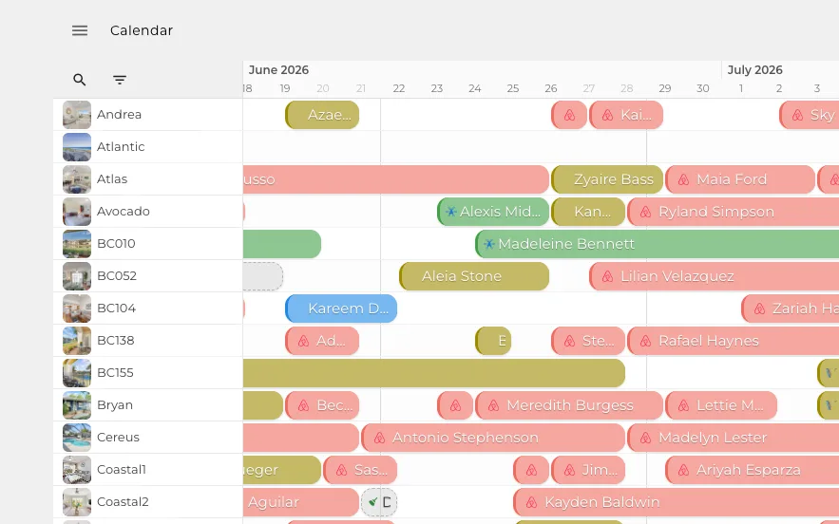Open the hamburger navigation menu
The width and height of the screenshot is (839, 524).
pos(80,30)
